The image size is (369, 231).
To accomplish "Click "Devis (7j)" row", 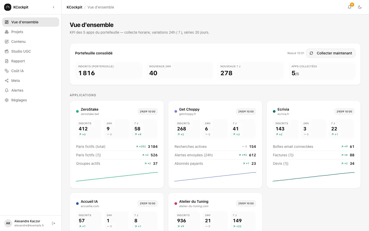I will [x=314, y=163].
